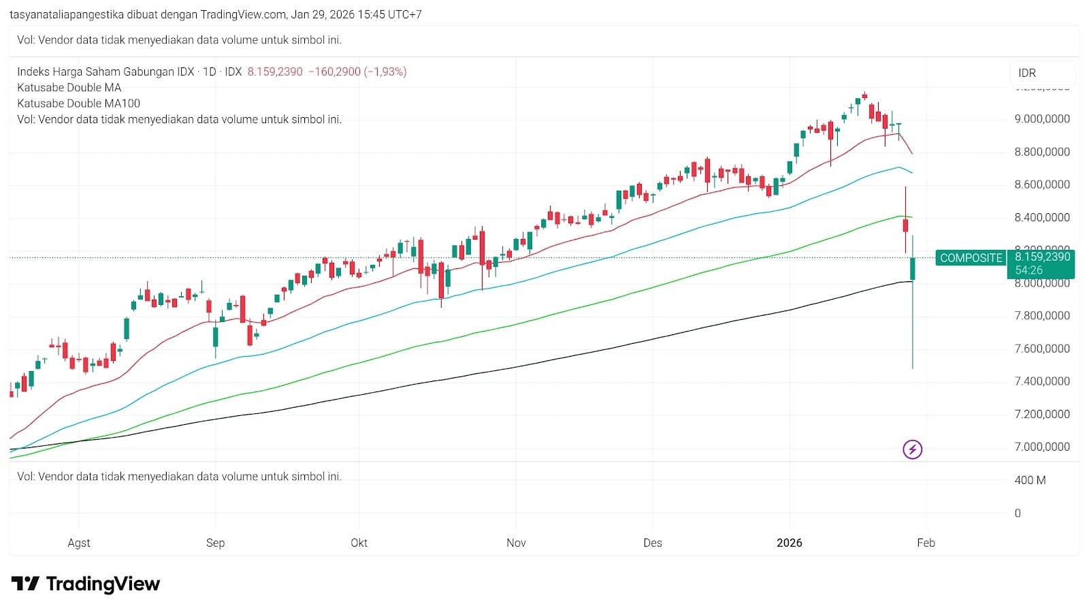Click the 400 M volume scale label
Image resolution: width=1089 pixels, height=612 pixels.
point(1030,481)
